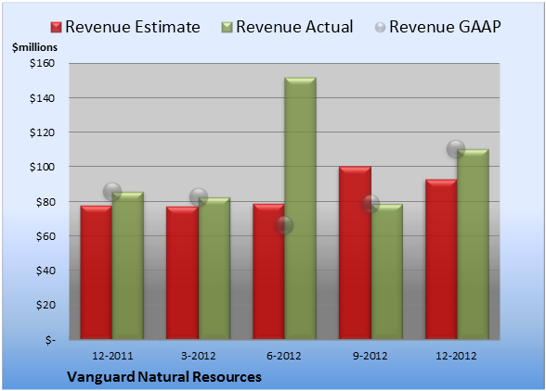Image resolution: width=546 pixels, height=391 pixels.
Task: Select the green actual bar for 12-2012
Action: tap(473, 245)
